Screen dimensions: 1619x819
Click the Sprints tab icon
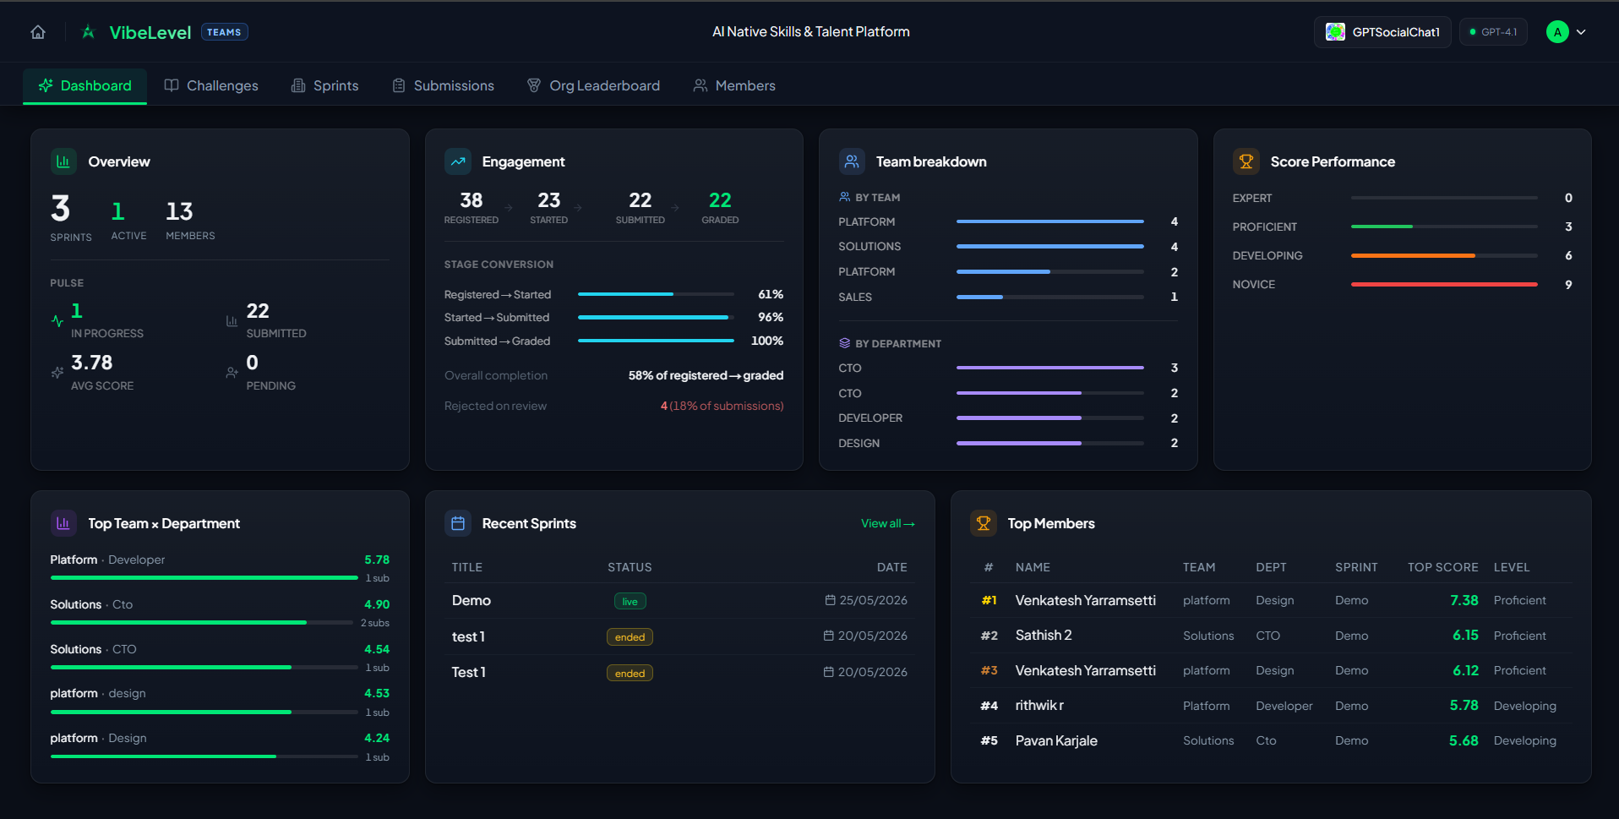298,85
